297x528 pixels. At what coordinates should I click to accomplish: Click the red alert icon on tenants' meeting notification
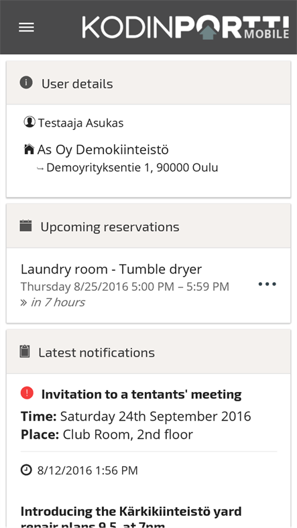27,393
